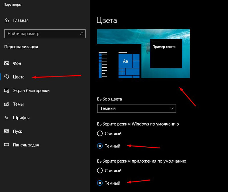Screen dimensions: 228x192
Task: Click the Выберите режим приложения по умолчанию label
Action: click(x=141, y=161)
